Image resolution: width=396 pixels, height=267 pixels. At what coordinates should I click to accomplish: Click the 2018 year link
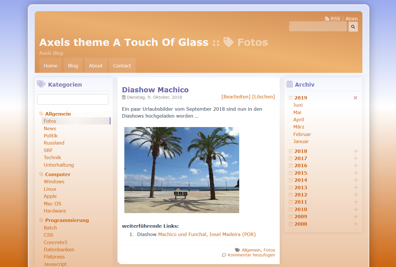point(301,151)
